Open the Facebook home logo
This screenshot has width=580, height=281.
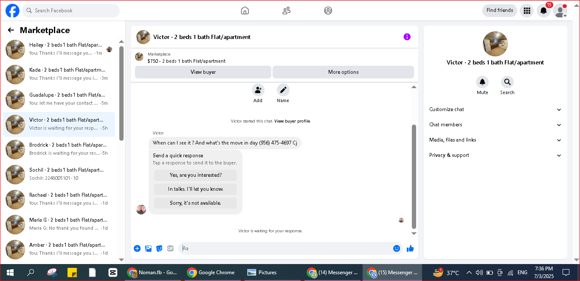click(12, 11)
